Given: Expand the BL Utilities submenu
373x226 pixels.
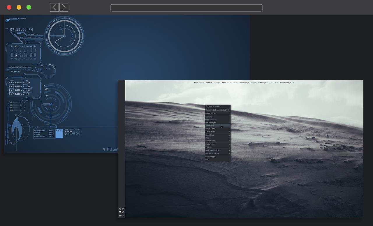Looking at the screenshot, I should [x=217, y=135].
